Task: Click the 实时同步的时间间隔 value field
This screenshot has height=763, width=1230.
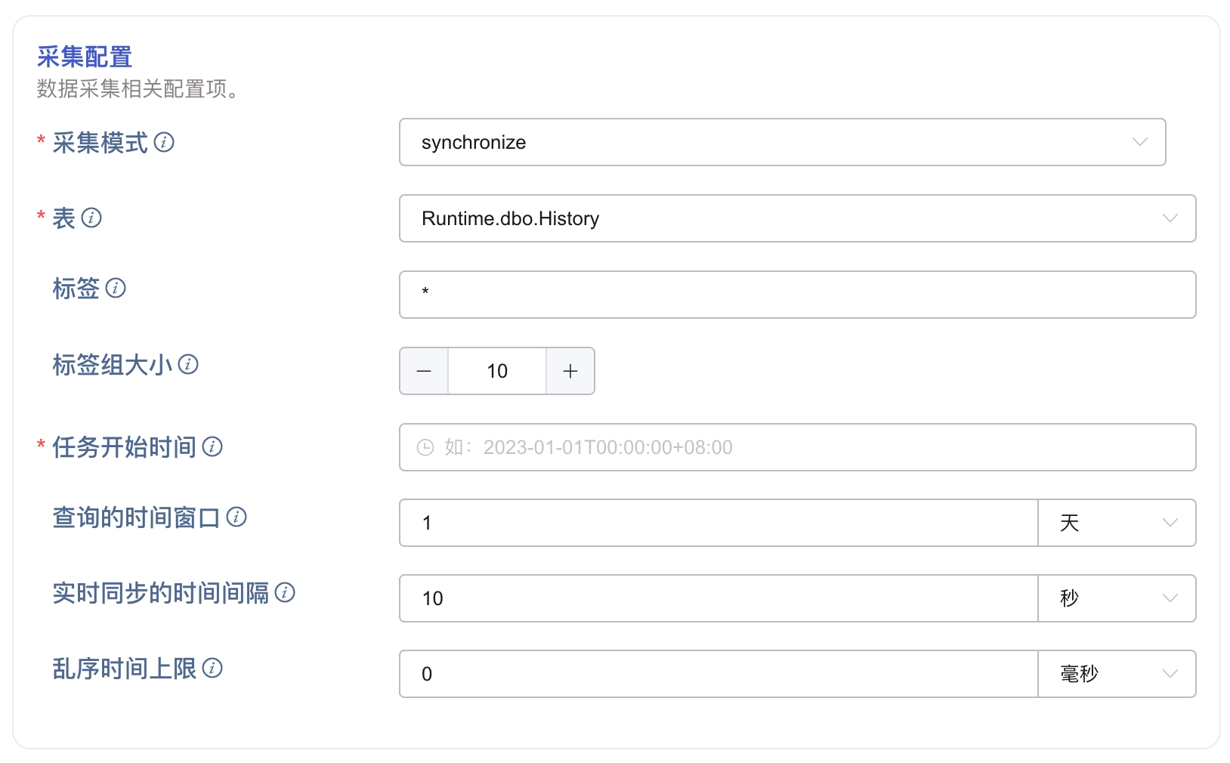Action: click(718, 598)
